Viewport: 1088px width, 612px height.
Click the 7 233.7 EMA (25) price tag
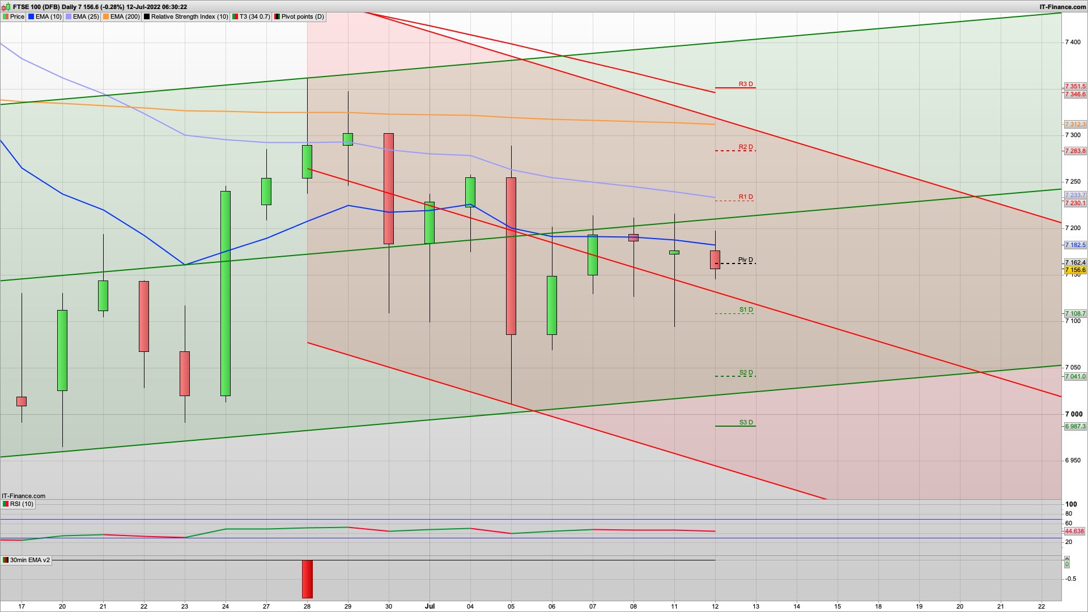[x=1075, y=195]
